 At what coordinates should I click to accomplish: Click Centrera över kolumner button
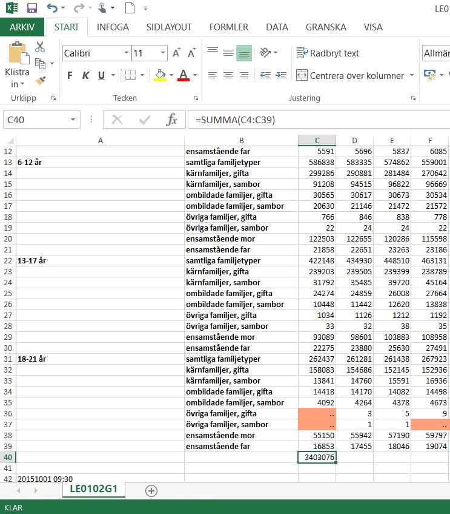[350, 75]
